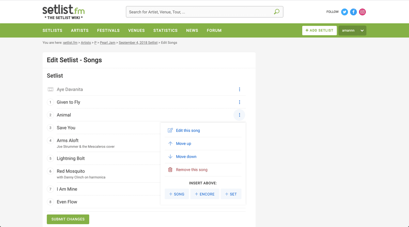The height and width of the screenshot is (227, 409).
Task: Follow the Artists breadcrumb link
Action: click(86, 43)
